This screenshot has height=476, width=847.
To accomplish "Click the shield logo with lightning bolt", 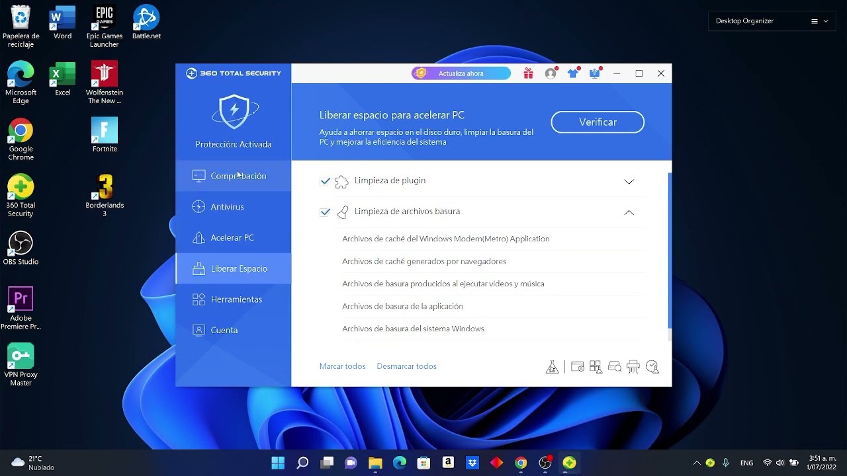I will [234, 112].
